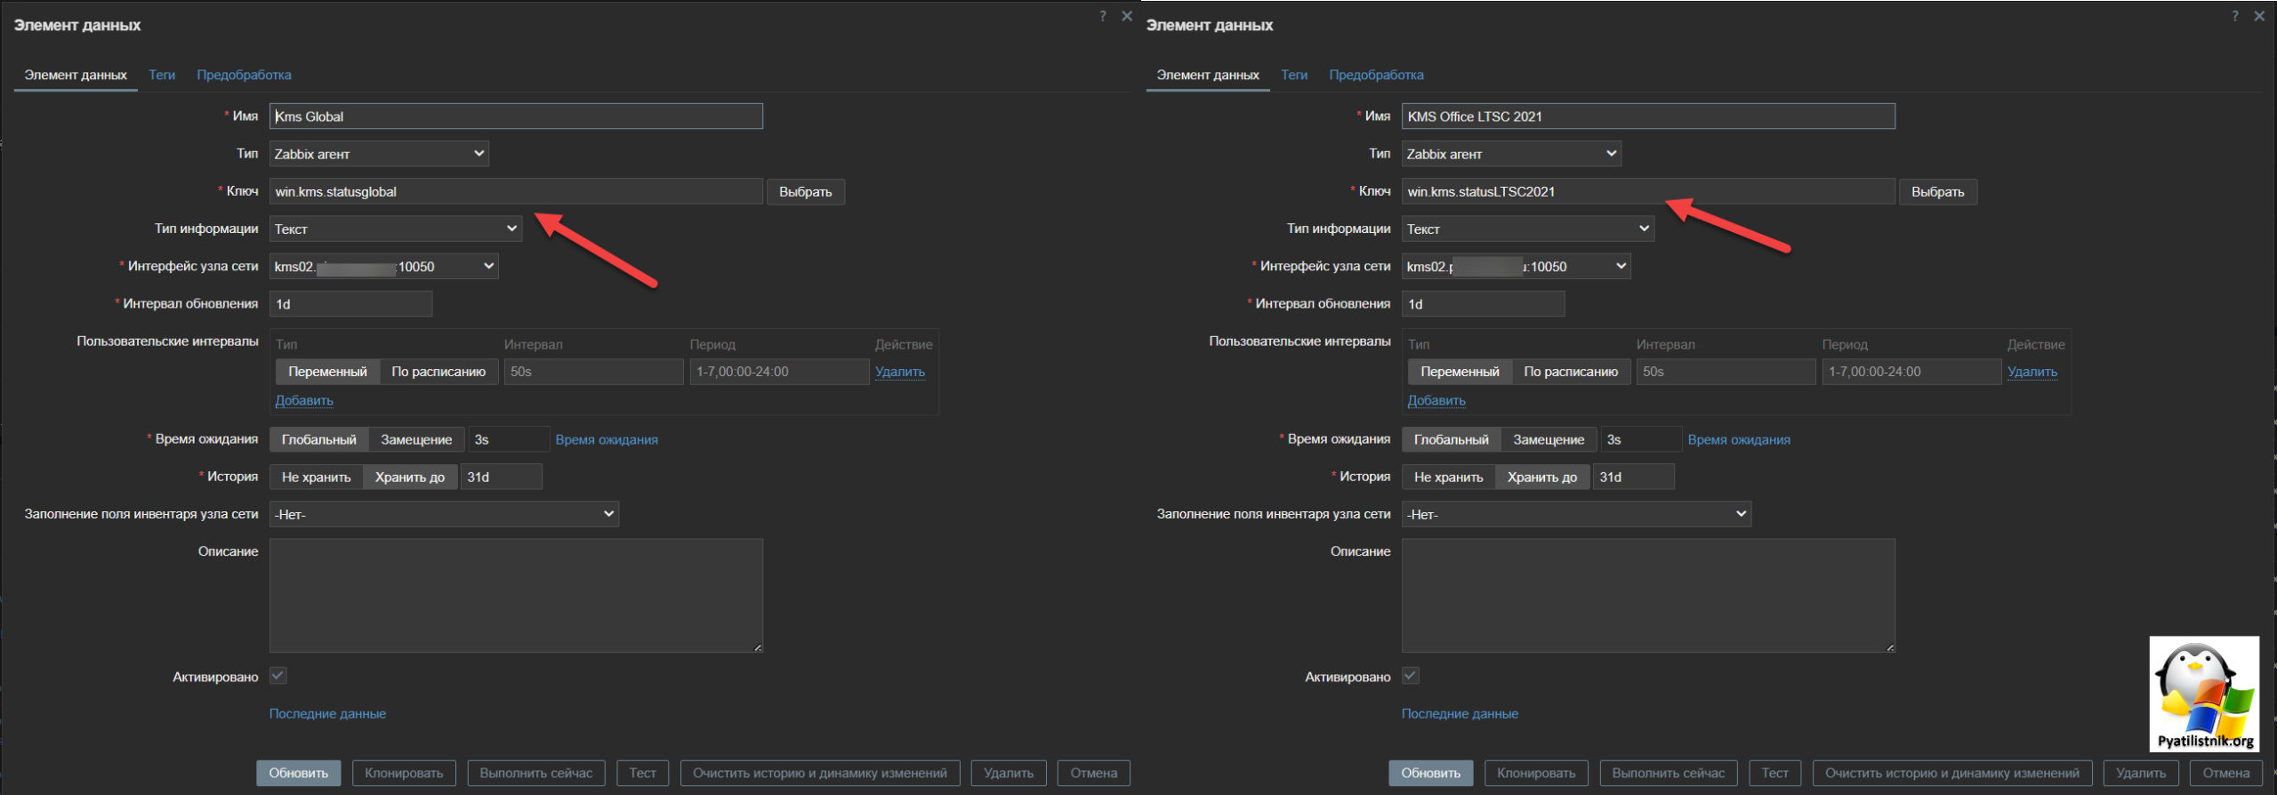2277x795 pixels.
Task: Choose Замещение timeout in Kms Global dialog
Action: (416, 439)
